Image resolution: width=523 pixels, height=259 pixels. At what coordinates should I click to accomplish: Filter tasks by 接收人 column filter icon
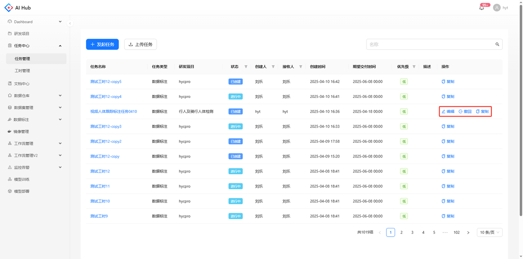(301, 66)
